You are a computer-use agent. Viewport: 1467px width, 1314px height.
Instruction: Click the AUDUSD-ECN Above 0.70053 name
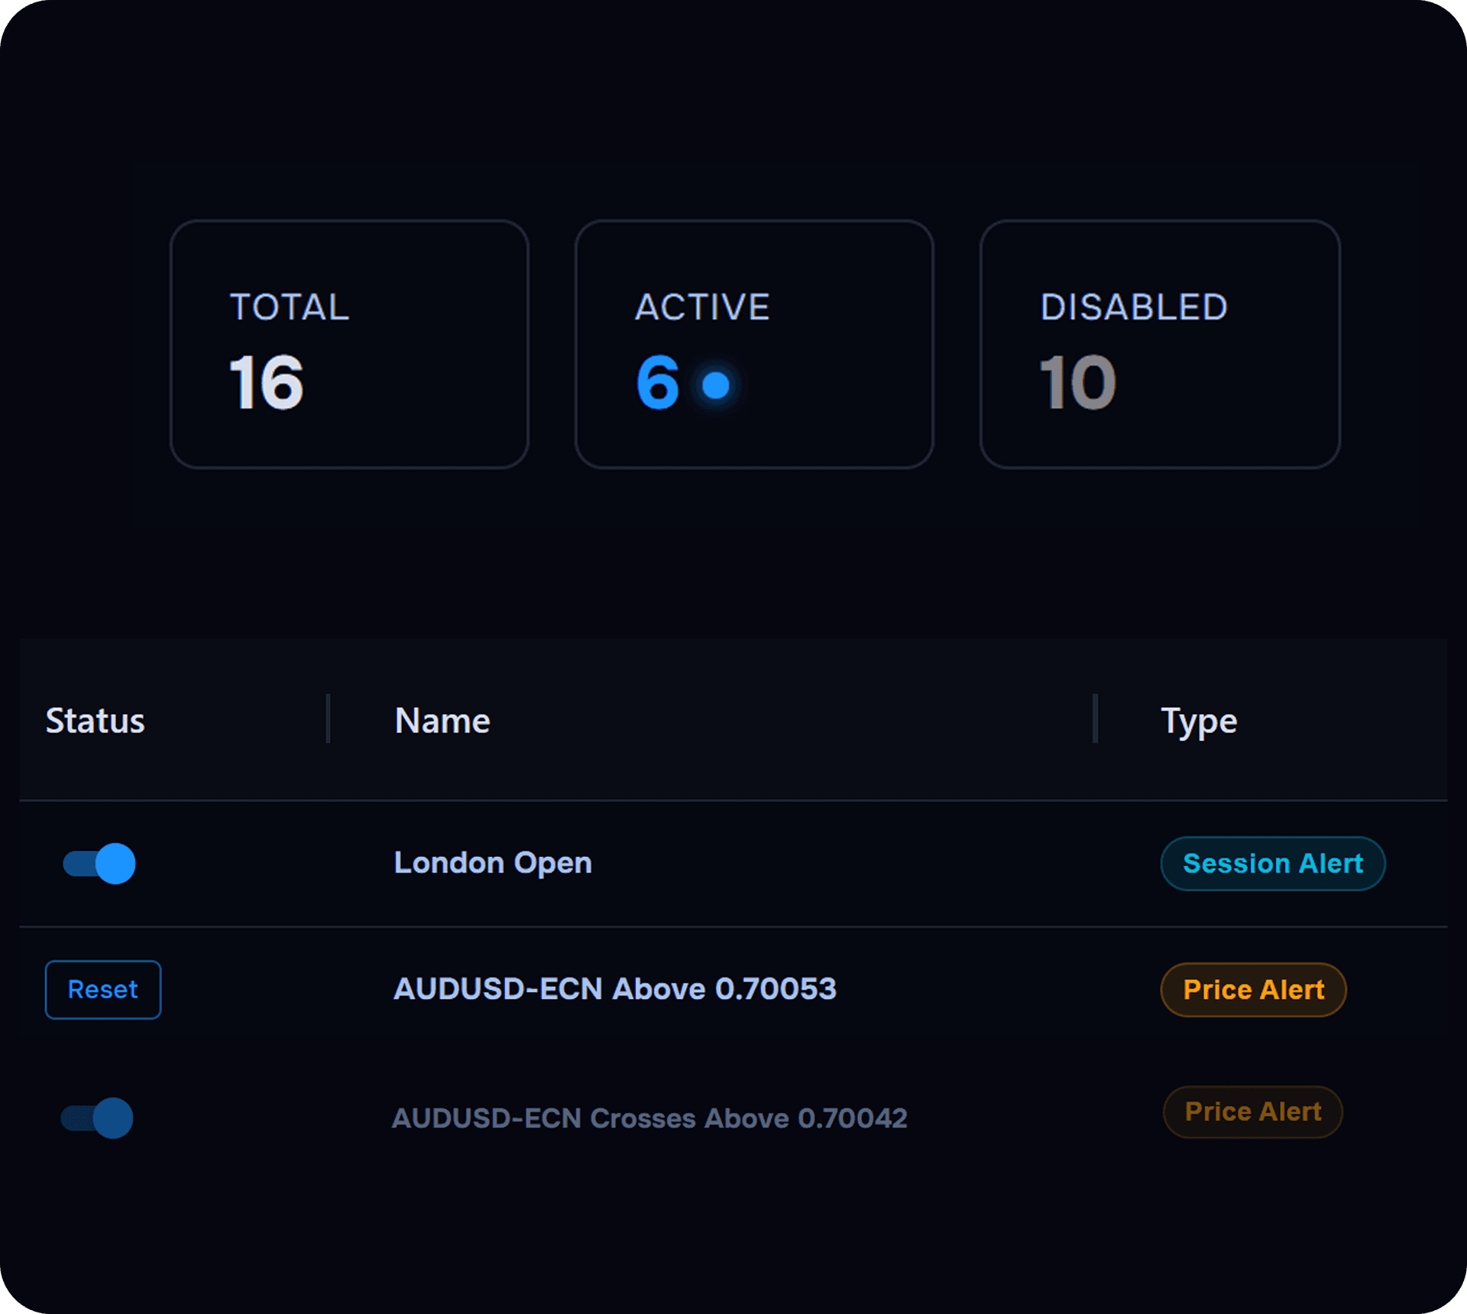pyautogui.click(x=615, y=989)
